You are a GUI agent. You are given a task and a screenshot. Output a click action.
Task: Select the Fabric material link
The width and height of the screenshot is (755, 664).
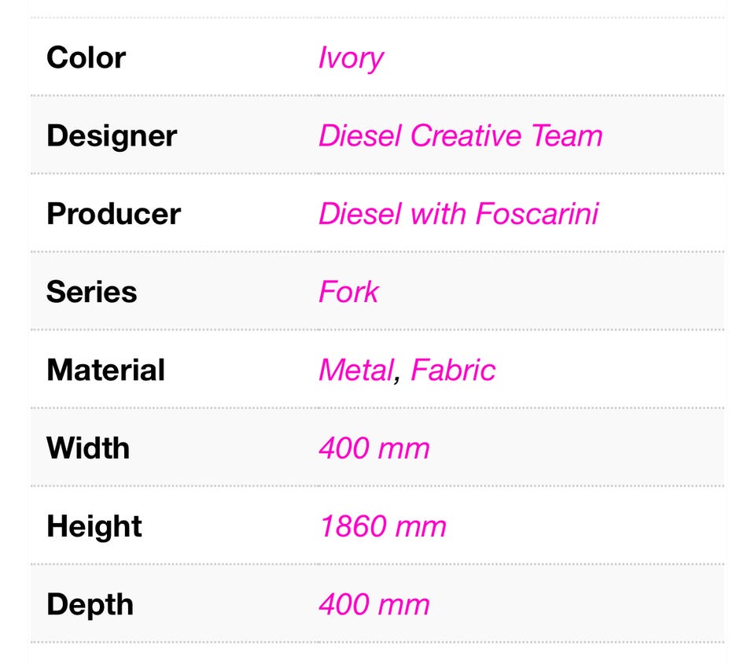pyautogui.click(x=453, y=370)
